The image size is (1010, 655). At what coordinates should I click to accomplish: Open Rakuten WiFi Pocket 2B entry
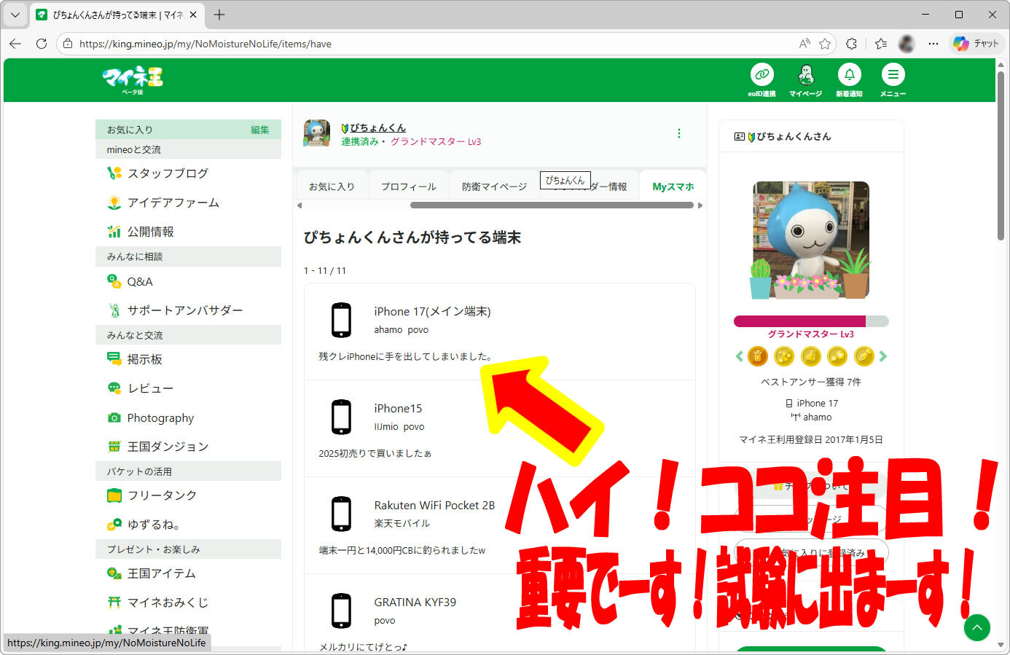coord(434,505)
